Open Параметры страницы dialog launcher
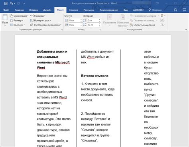This screenshot has width=189, height=147. [x=62, y=29]
